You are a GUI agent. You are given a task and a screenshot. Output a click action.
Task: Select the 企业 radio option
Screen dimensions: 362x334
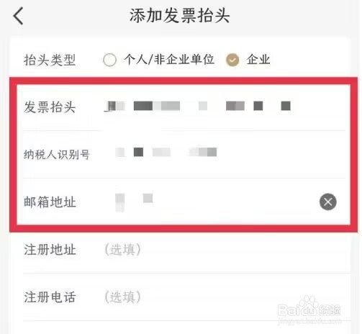[232, 60]
